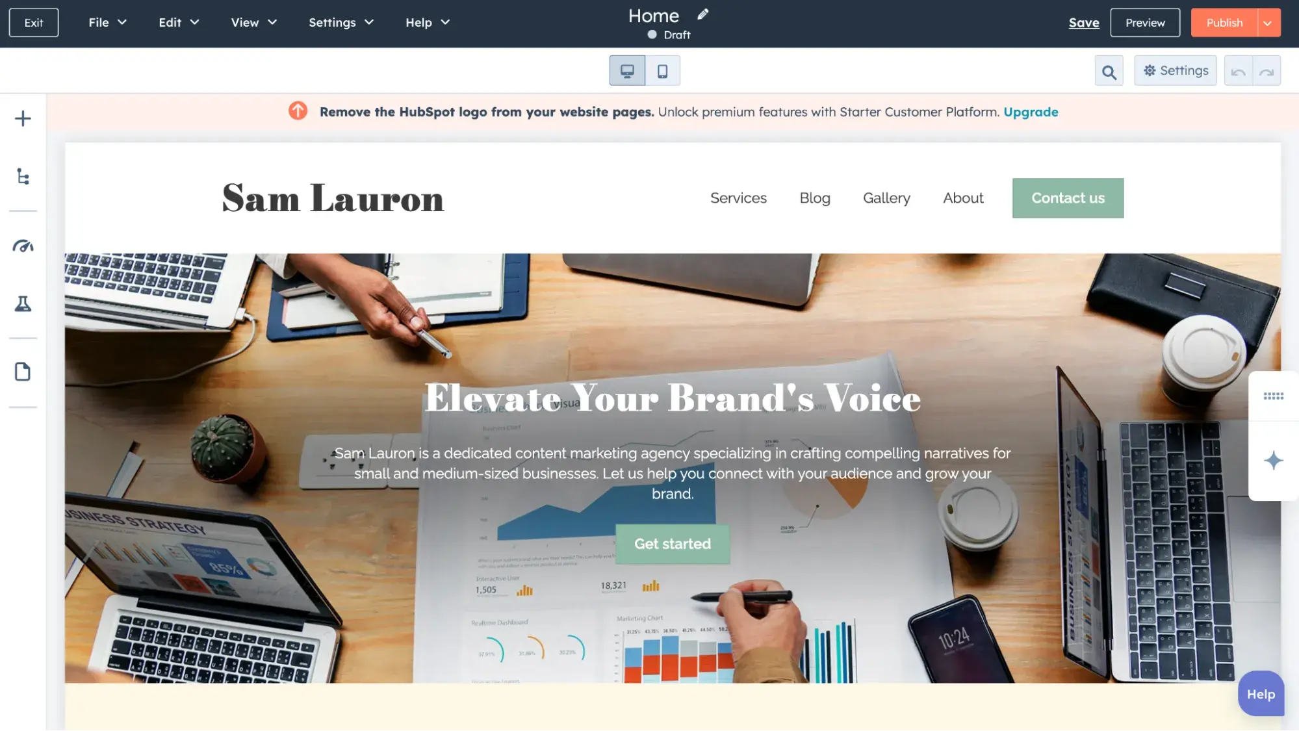The image size is (1299, 731).
Task: Expand the Edit dropdown menu
Action: (179, 22)
